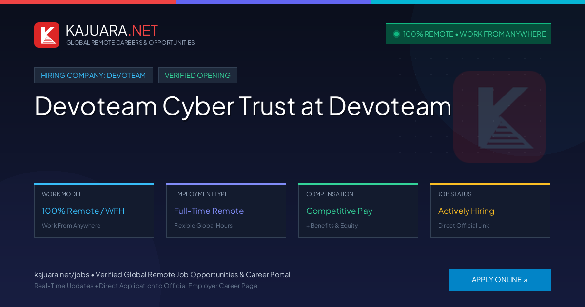The image size is (585, 307).
Task: Click the green diamond icon in remote badge
Action: (x=396, y=34)
